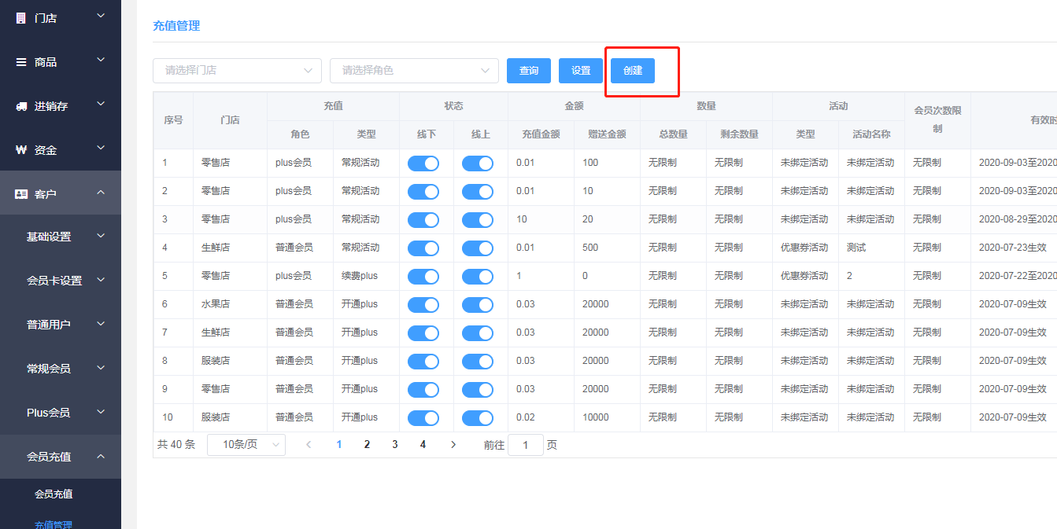Screen dimensions: 1057x529
Task: Toggle 线下 switch for row 1
Action: (x=423, y=163)
